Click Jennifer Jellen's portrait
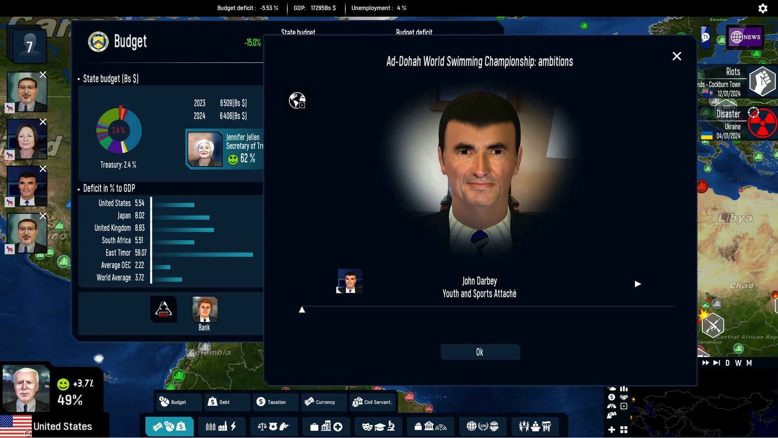The image size is (778, 438). [205, 149]
